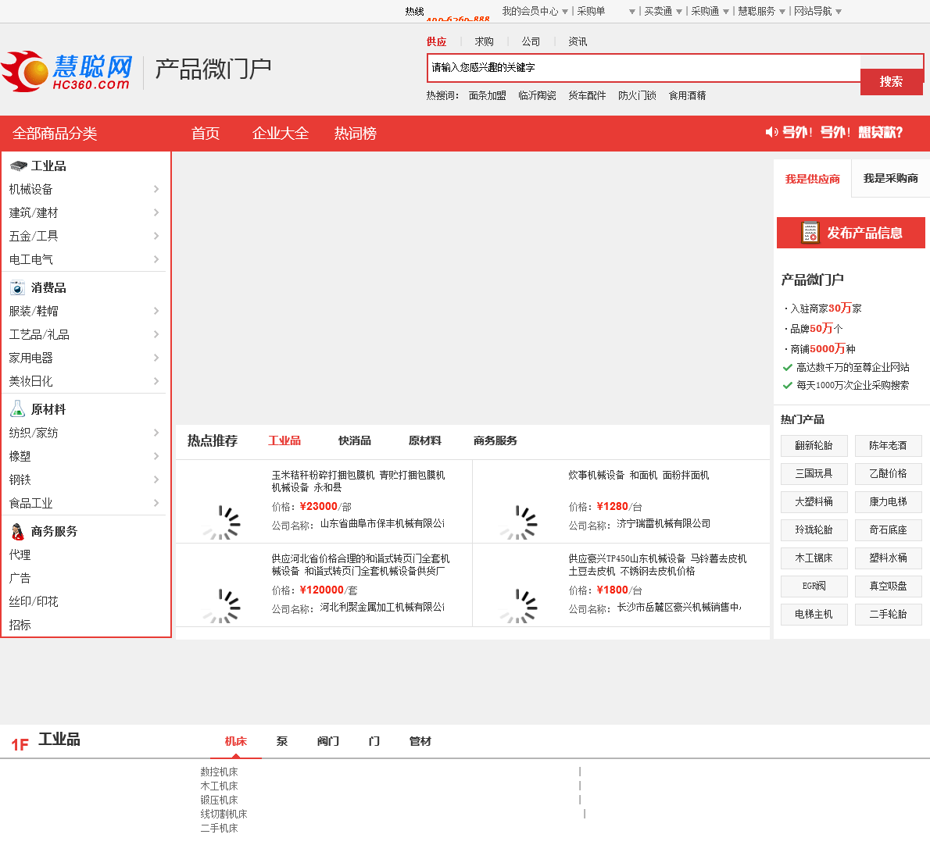This screenshot has height=845, width=930.
Task: Open the 线切割机床 link
Action: (224, 814)
